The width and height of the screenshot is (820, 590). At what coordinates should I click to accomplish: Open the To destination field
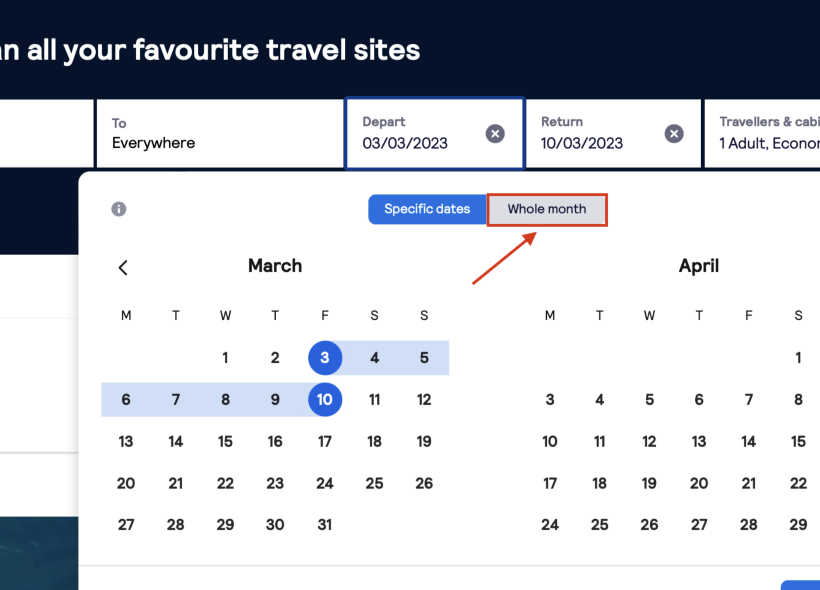pyautogui.click(x=220, y=134)
